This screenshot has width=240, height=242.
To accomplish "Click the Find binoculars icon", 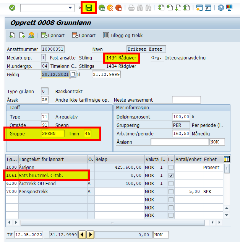I will [140, 8].
